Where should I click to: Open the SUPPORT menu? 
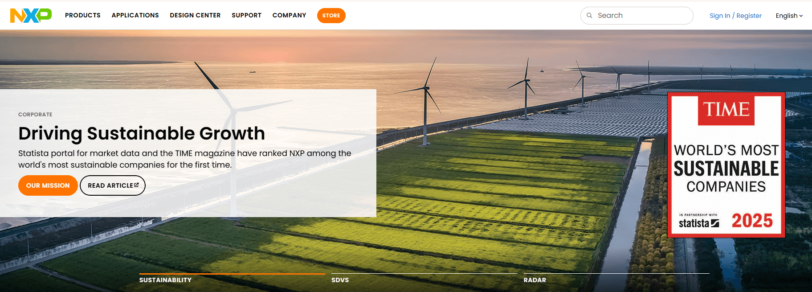click(246, 15)
